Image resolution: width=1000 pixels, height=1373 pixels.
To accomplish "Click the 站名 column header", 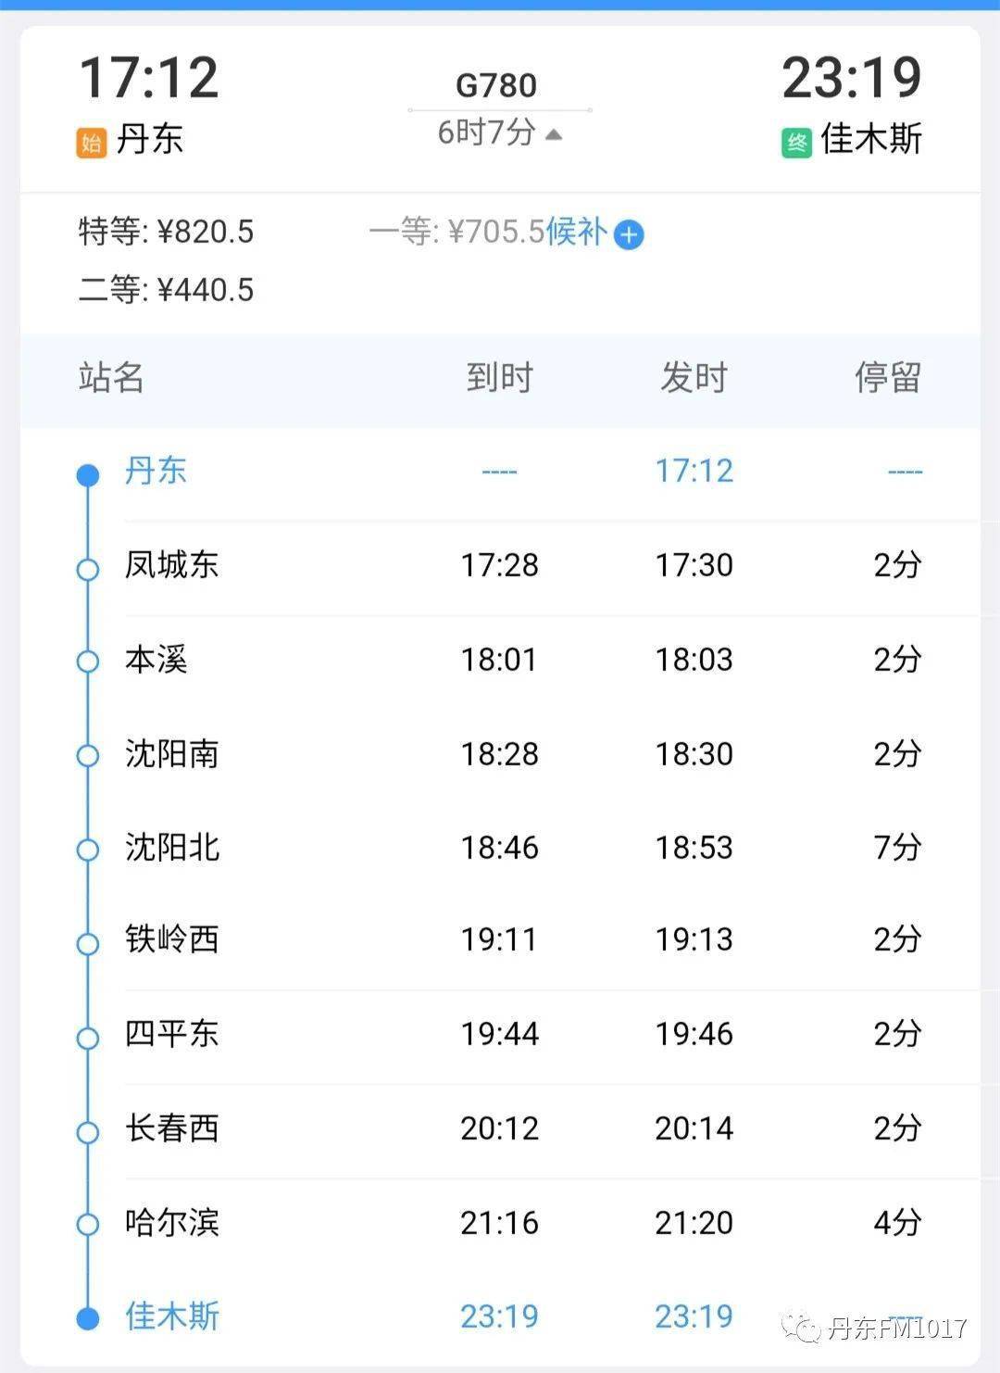I will coord(111,378).
